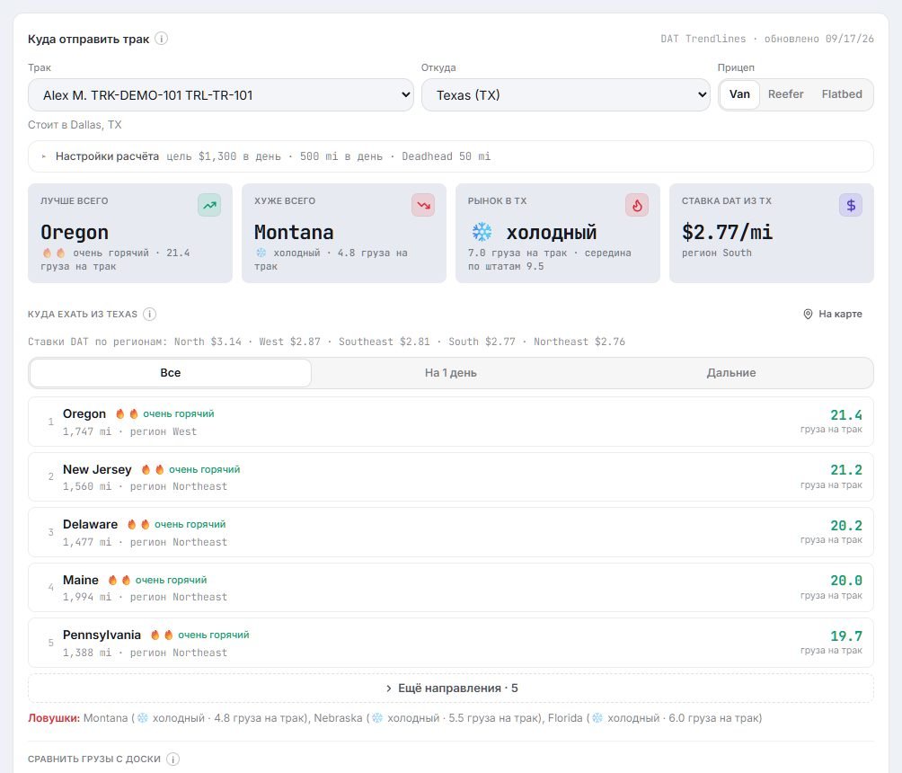Click the snowflake icon next to "холодный"

[x=482, y=232]
